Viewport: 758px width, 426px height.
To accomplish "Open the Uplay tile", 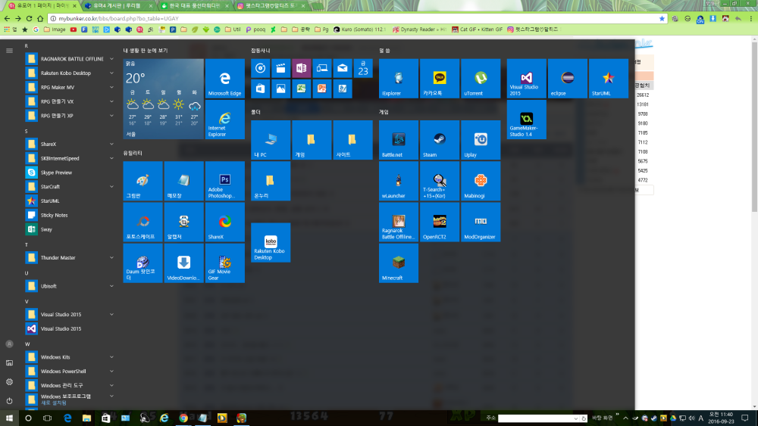I will coord(481,140).
